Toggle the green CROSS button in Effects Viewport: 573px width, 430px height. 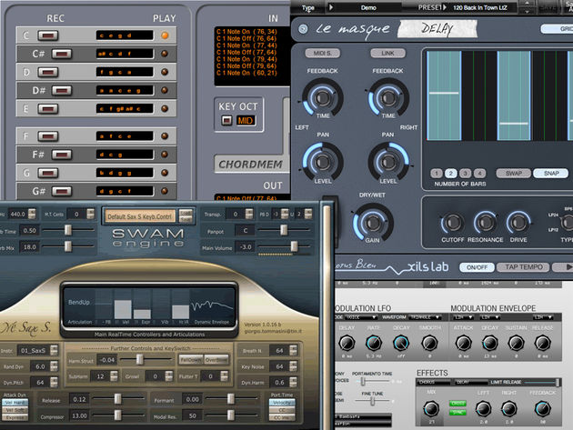[x=457, y=404]
